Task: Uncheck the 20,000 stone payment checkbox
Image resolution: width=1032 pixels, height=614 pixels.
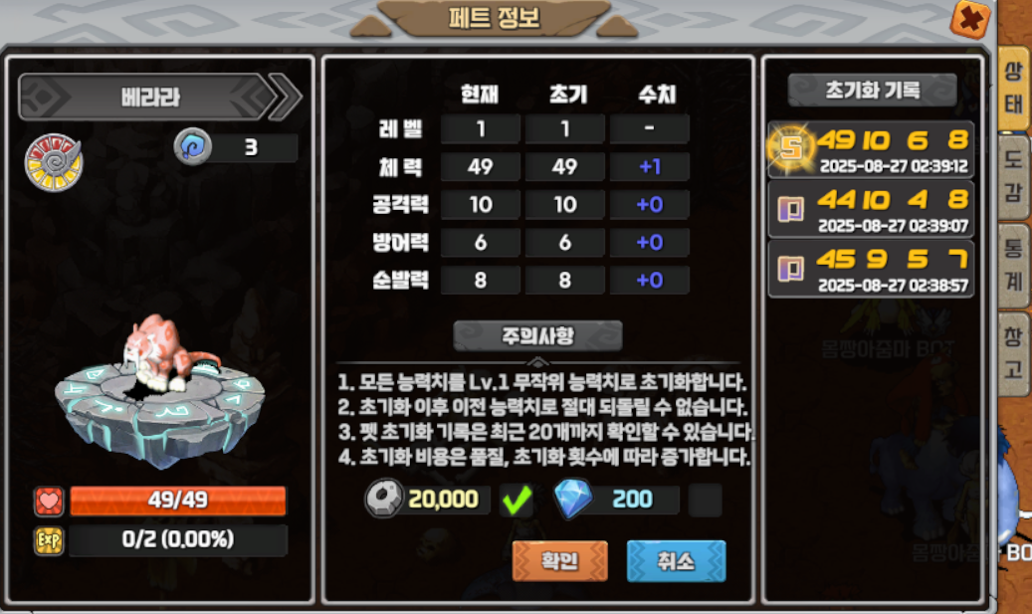Action: (516, 500)
